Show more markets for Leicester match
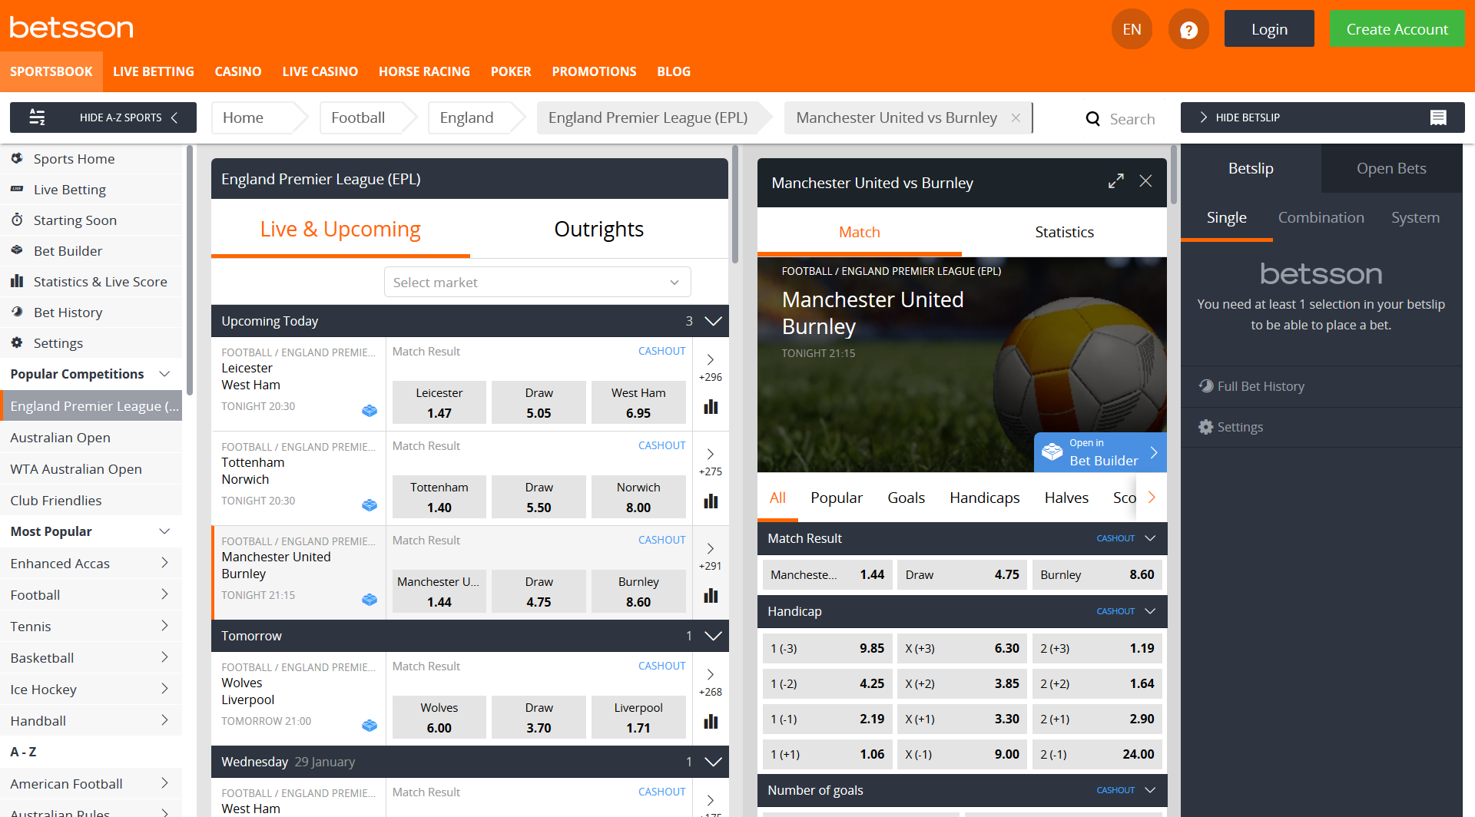This screenshot has width=1475, height=817. pyautogui.click(x=711, y=368)
